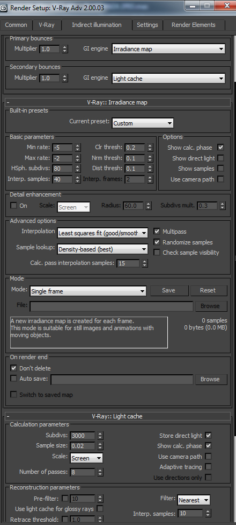Click the Sample size value field
The height and width of the screenshot is (525, 236).
(x=83, y=446)
